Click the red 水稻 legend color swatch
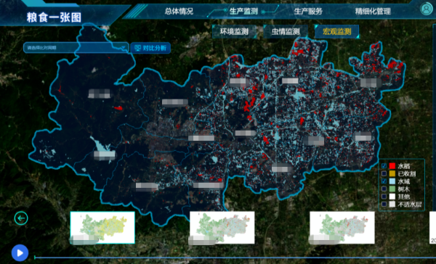 (392, 166)
